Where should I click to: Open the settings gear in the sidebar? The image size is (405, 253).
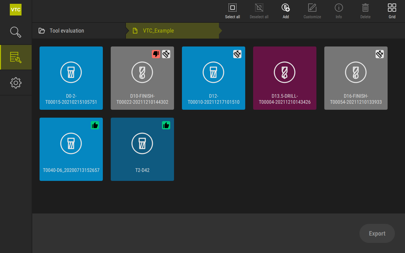click(16, 83)
